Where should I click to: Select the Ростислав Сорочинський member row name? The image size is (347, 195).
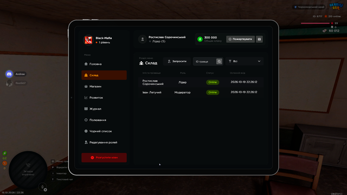click(153, 82)
